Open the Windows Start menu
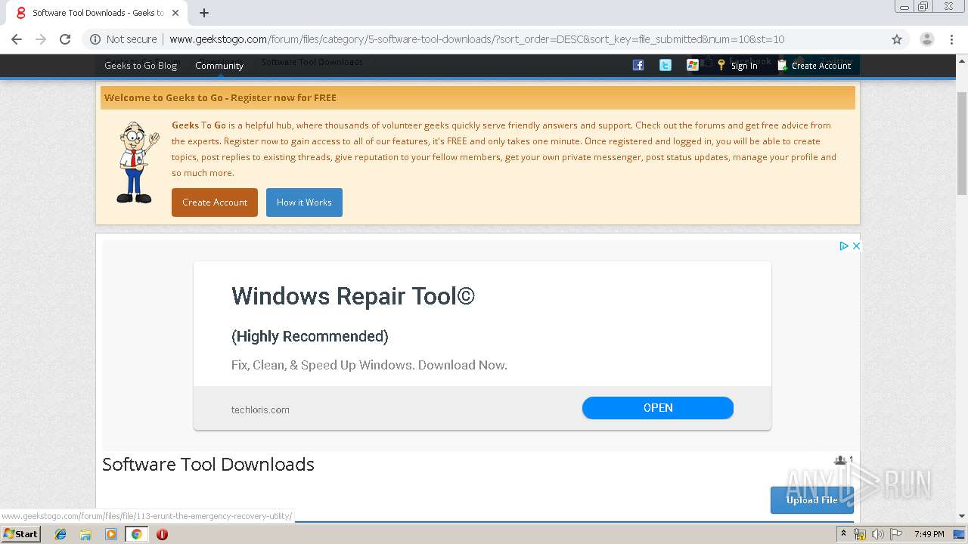 coord(20,534)
